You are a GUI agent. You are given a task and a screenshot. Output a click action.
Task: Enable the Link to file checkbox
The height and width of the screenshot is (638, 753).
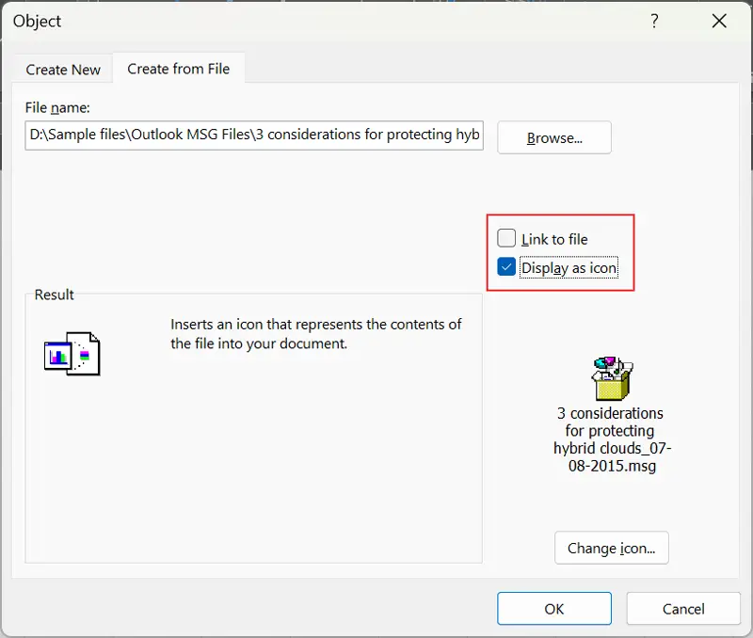pos(507,239)
